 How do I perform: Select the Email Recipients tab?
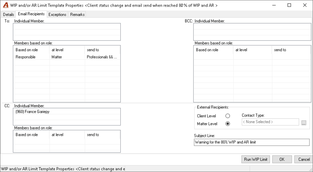(x=31, y=14)
